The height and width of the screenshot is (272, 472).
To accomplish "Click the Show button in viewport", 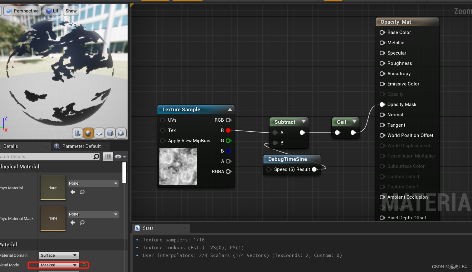I will click(71, 11).
